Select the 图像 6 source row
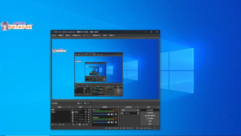The image size is (241, 136). (80, 112)
